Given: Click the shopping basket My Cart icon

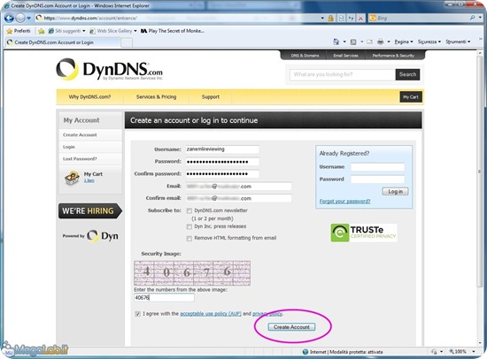Looking at the screenshot, I should [72, 178].
